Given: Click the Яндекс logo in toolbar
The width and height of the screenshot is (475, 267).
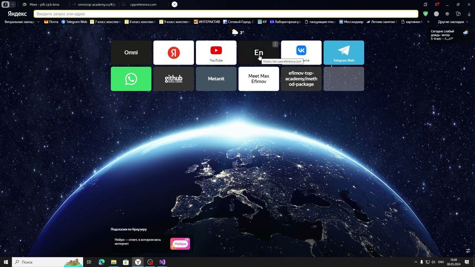Looking at the screenshot, I should (x=17, y=14).
